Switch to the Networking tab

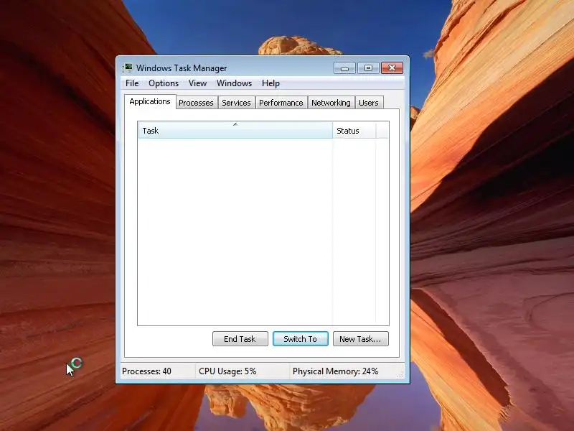[331, 103]
